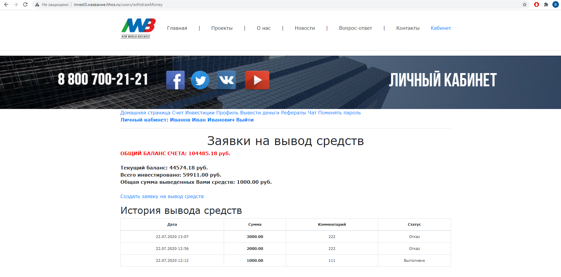Click the comment cell 111
Viewport: 561px width, 277px height.
coord(332,261)
